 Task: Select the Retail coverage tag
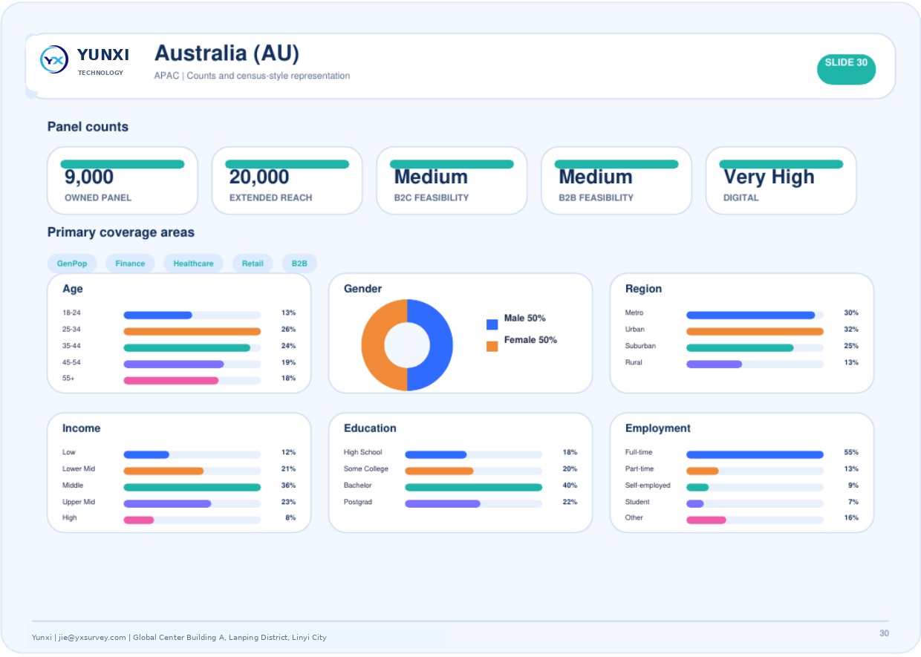pyautogui.click(x=253, y=264)
